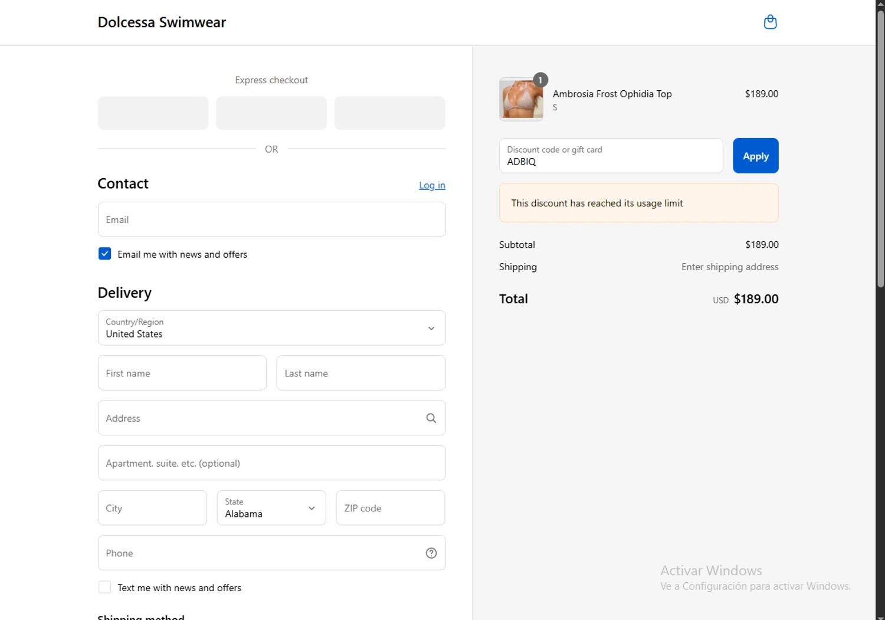Click the first express checkout button

[153, 113]
